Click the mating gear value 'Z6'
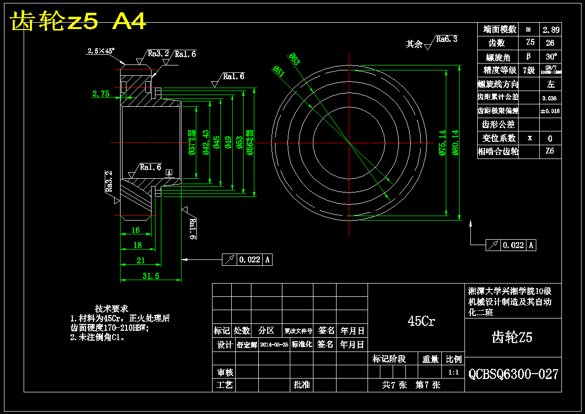The width and height of the screenshot is (585, 414). coord(550,151)
